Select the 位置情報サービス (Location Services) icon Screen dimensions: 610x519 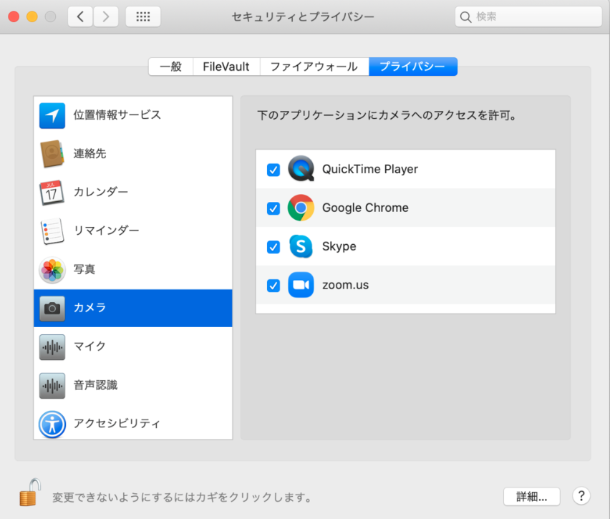pos(52,115)
